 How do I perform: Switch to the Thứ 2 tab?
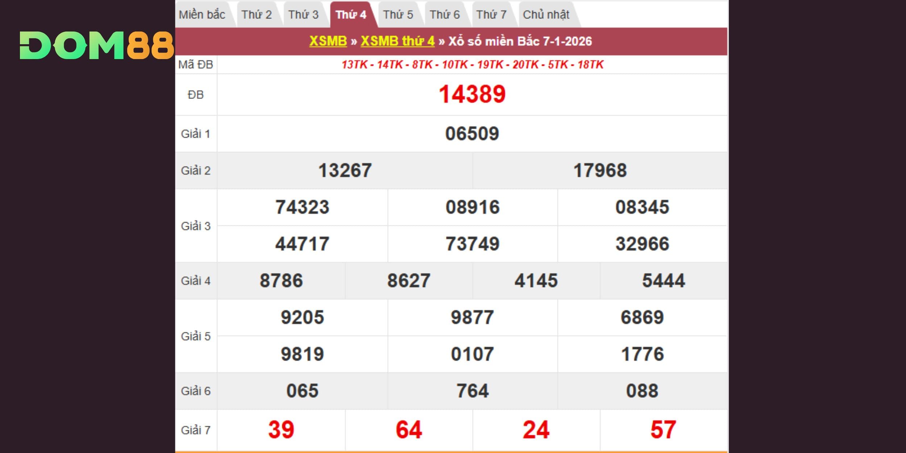tap(257, 14)
